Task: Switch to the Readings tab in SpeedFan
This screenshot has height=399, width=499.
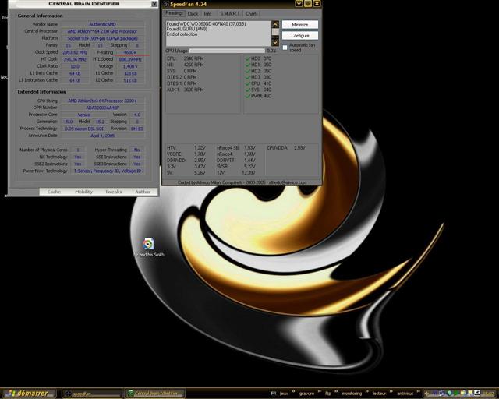Action: (x=174, y=13)
